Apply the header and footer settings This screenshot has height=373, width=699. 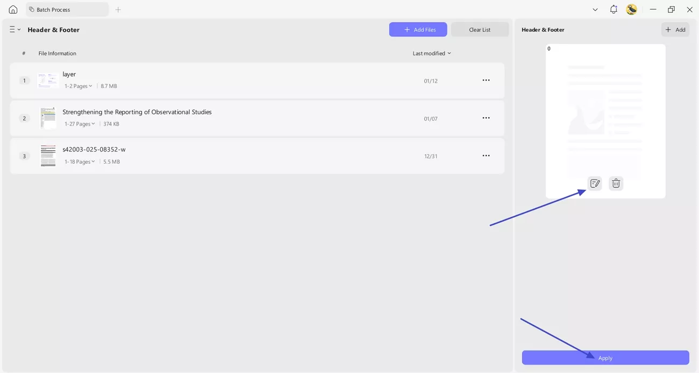[605, 357]
